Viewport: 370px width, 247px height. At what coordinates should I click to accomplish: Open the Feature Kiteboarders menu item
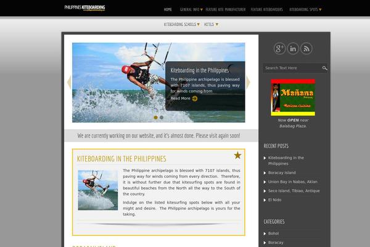click(266, 10)
